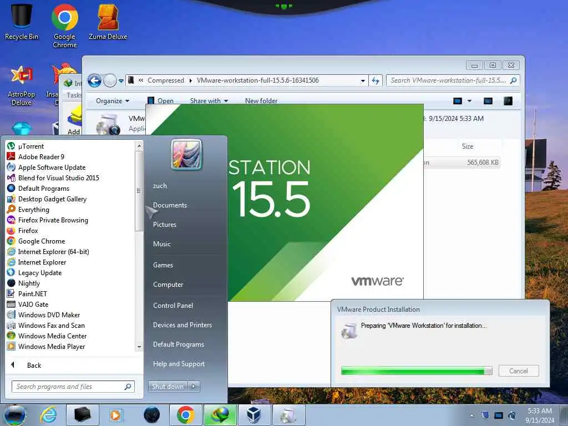Click the Start menu programs list scrollbar

pos(138,190)
